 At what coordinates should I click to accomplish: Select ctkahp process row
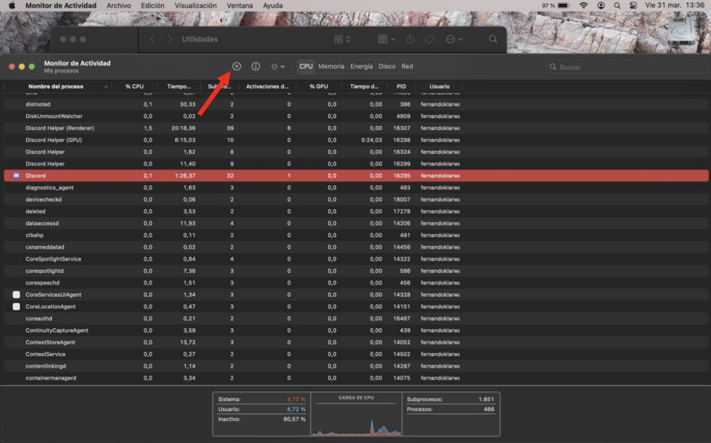tap(356, 235)
